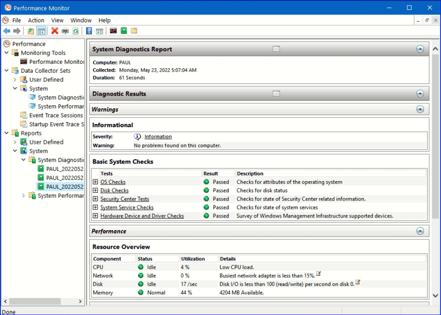The height and width of the screenshot is (315, 441).
Task: Select Startup Event Trace Sessions node
Action: 52,124
